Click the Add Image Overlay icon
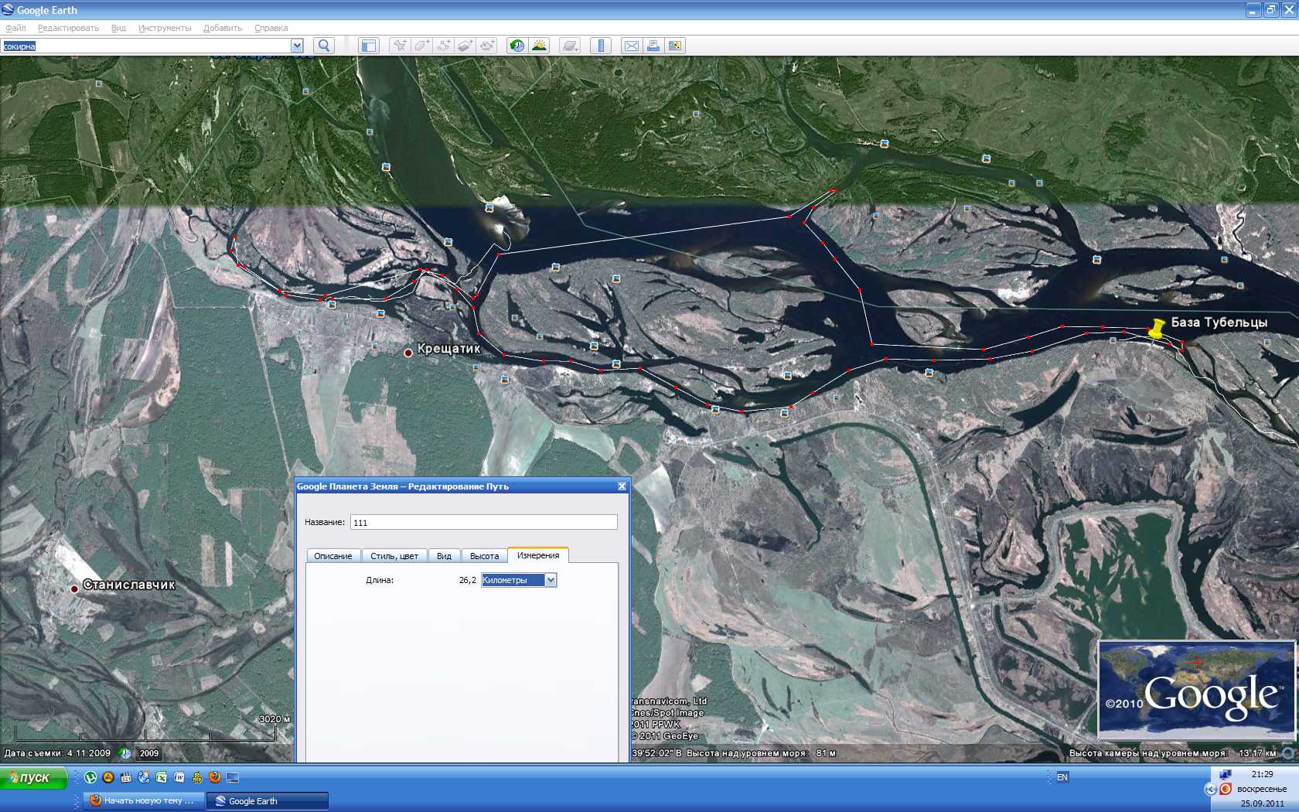Screen dimensions: 1299x812 click(x=465, y=46)
